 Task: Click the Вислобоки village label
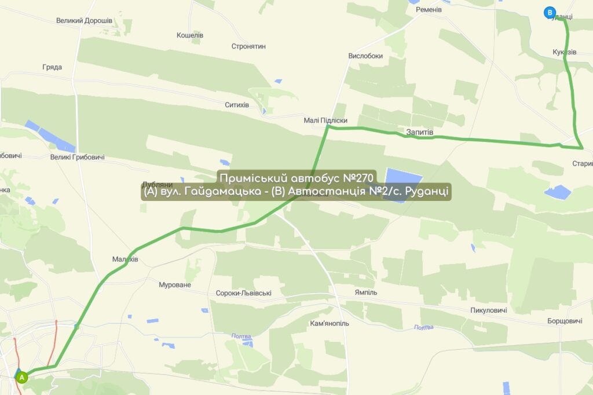click(365, 56)
